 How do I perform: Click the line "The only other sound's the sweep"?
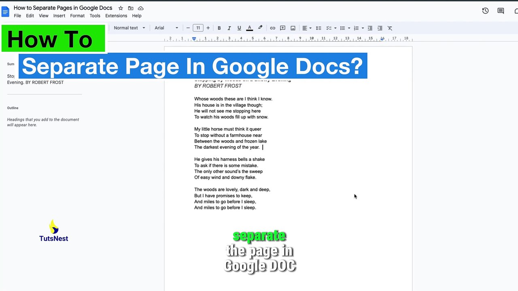click(x=228, y=171)
